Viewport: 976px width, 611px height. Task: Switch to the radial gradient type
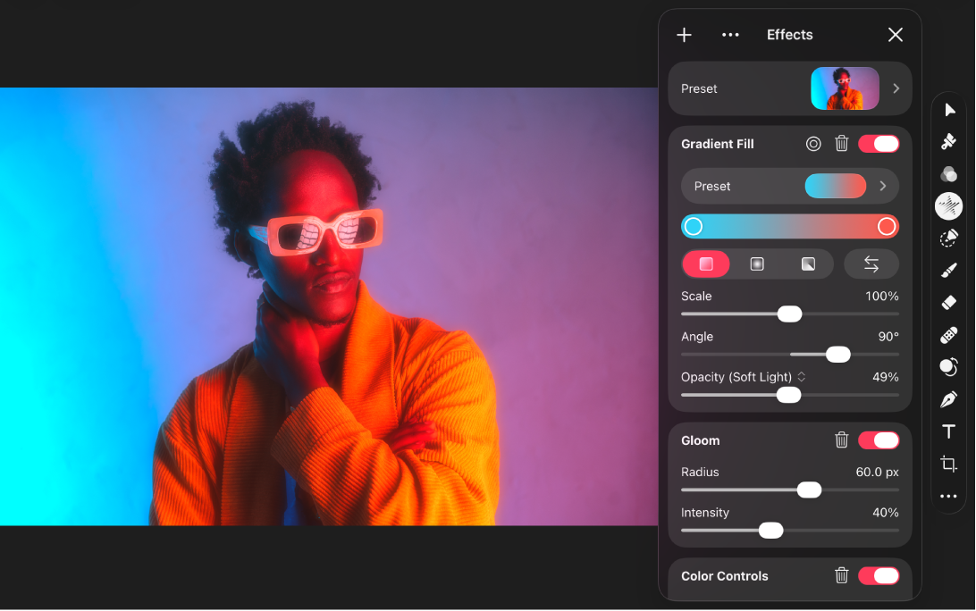click(757, 264)
